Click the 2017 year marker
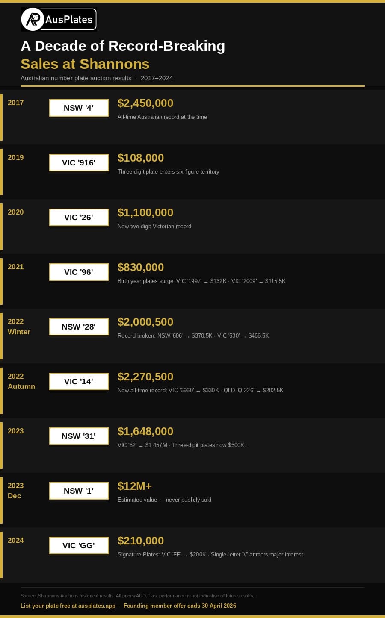 pyautogui.click(x=15, y=103)
